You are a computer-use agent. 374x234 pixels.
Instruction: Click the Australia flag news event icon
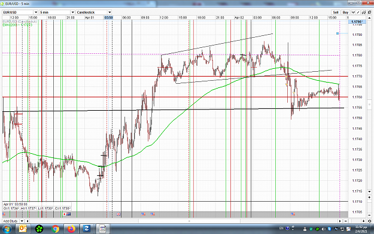69,214
